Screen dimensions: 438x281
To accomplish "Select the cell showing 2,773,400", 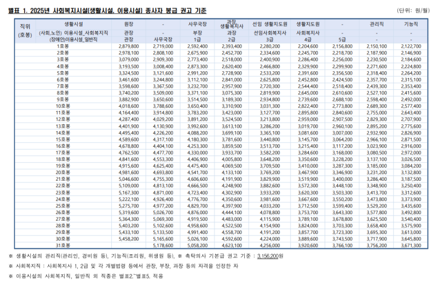I will (197, 60).
